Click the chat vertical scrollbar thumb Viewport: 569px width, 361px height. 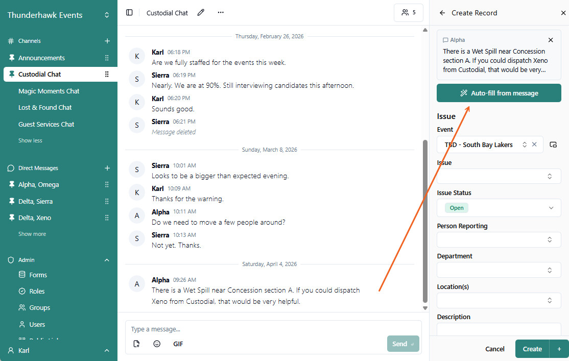425,221
